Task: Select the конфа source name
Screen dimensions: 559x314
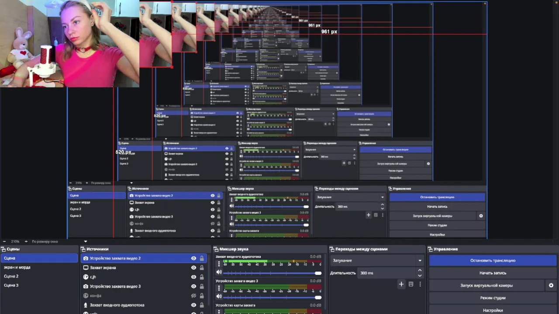Action: click(x=95, y=296)
